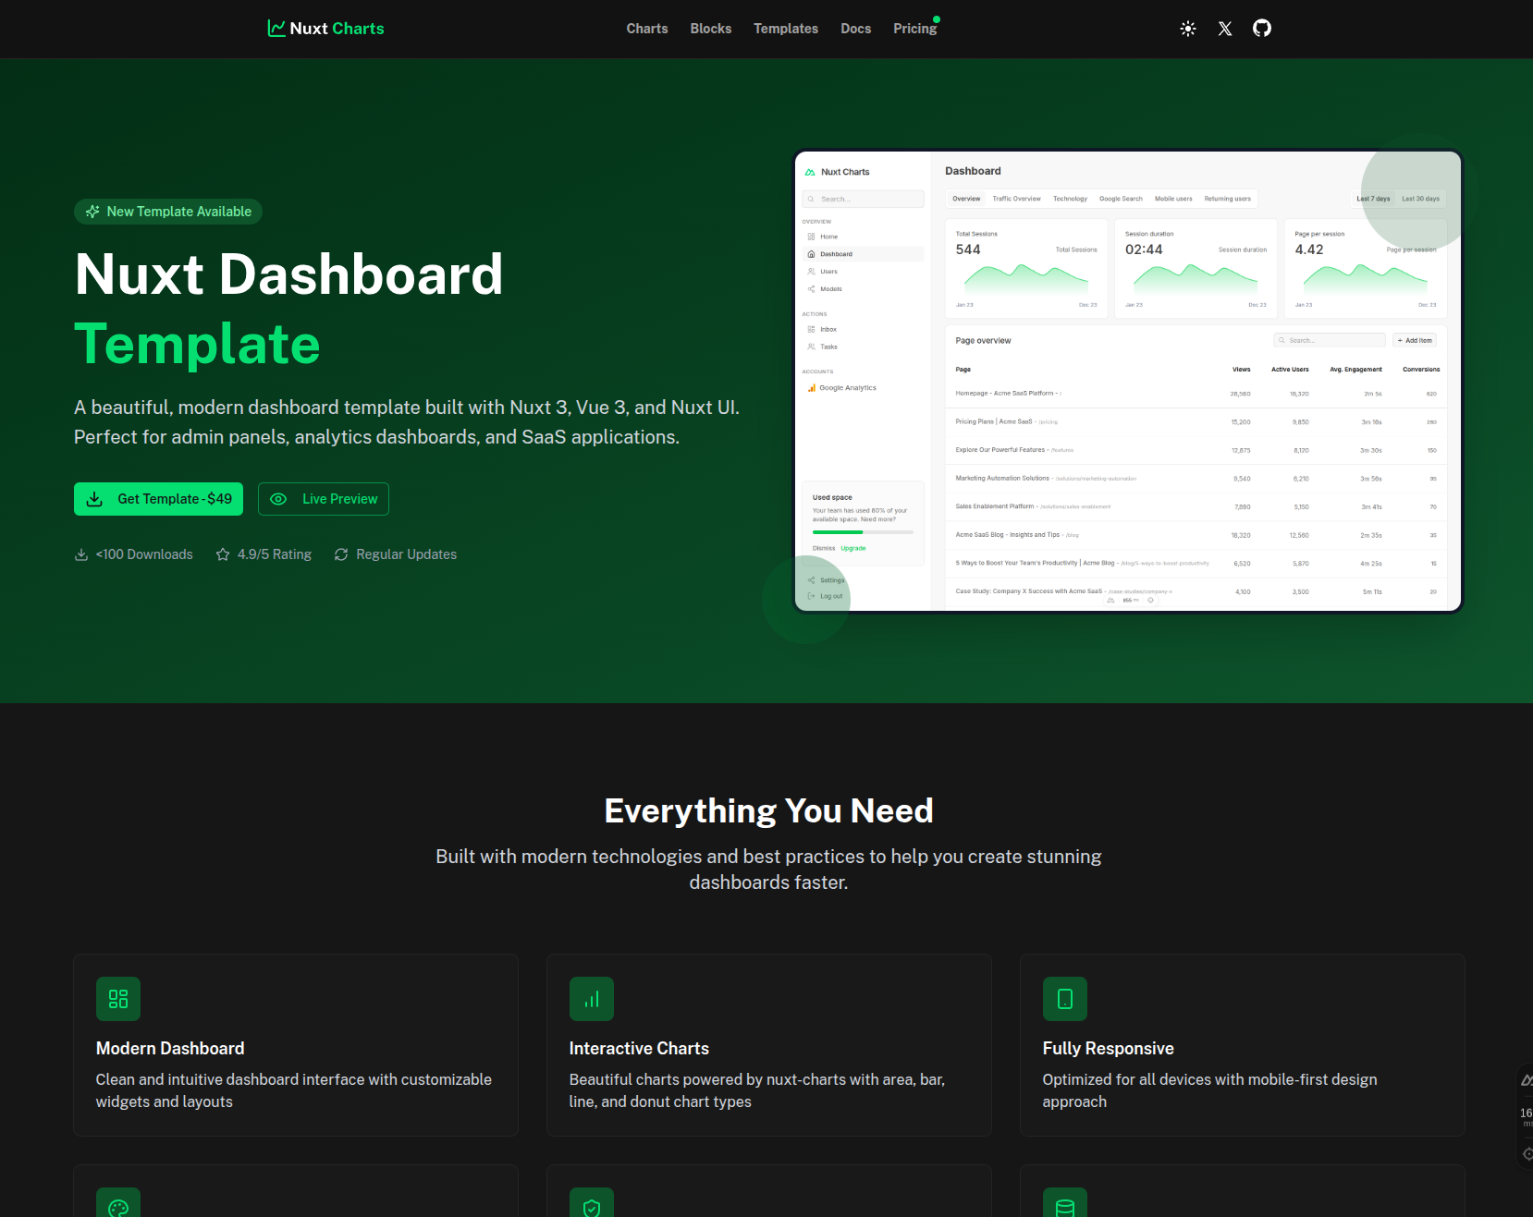Click the shield check icon in the lower card

[x=592, y=1206]
